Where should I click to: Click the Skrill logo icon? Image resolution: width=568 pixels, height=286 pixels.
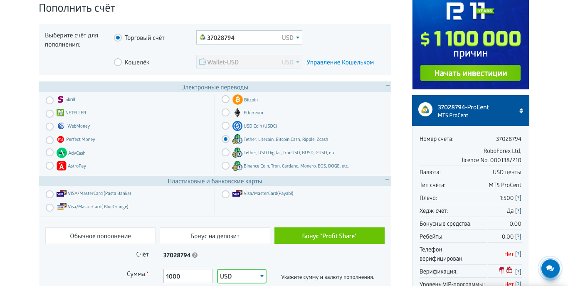point(61,100)
